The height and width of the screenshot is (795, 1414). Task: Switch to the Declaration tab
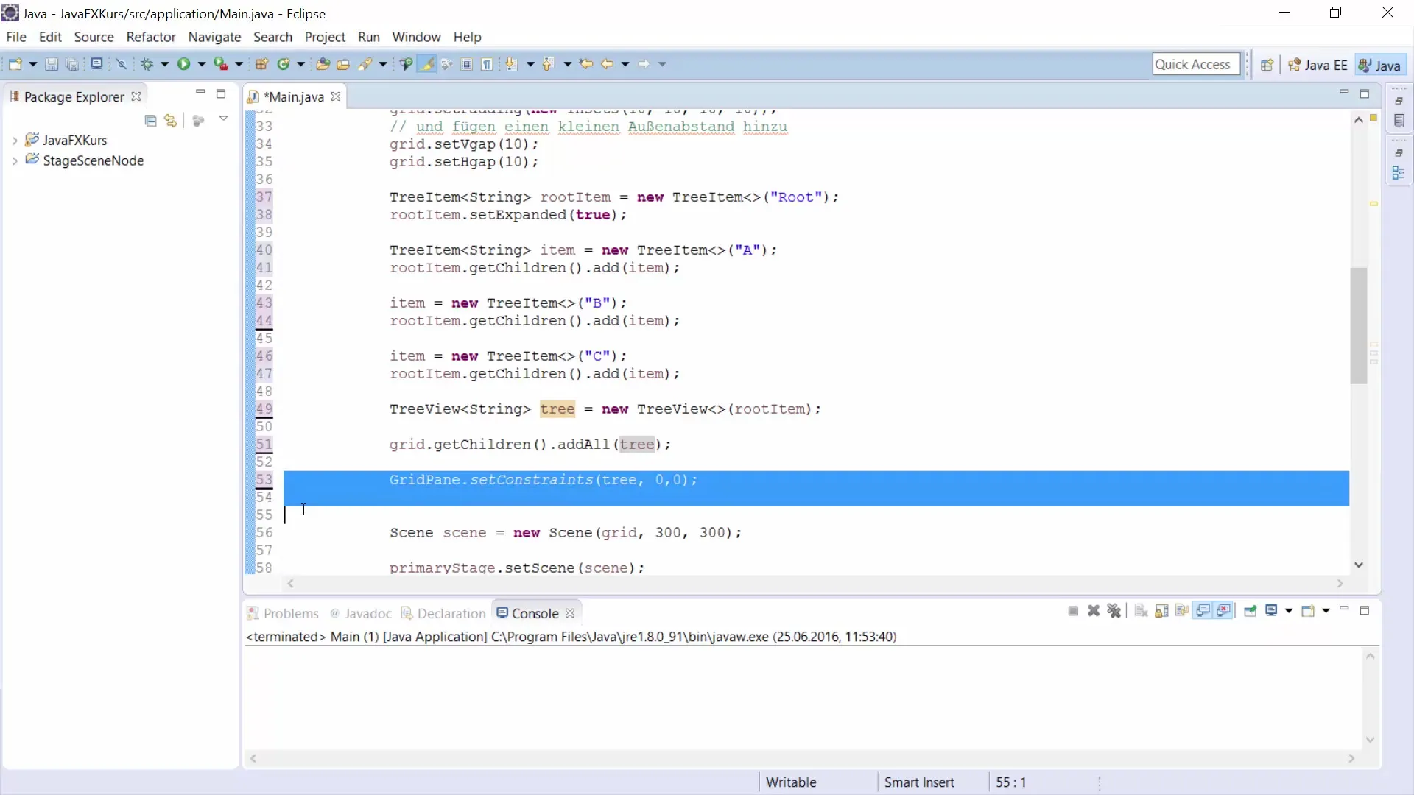pyautogui.click(x=443, y=613)
